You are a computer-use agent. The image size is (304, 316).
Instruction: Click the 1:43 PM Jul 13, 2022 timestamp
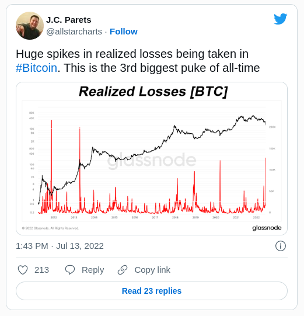(x=60, y=246)
